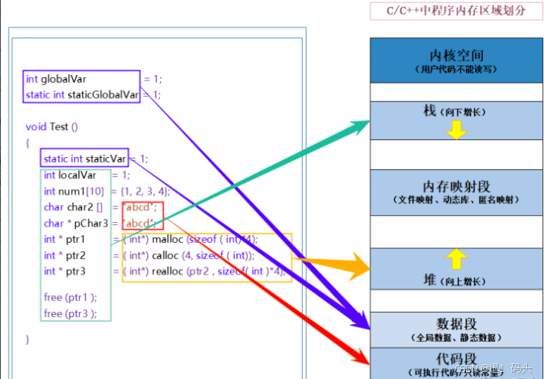
Task: Select the 堆（向上增长）label
Action: (x=454, y=280)
